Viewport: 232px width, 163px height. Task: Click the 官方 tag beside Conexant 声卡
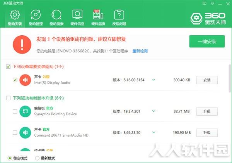pos(46,130)
